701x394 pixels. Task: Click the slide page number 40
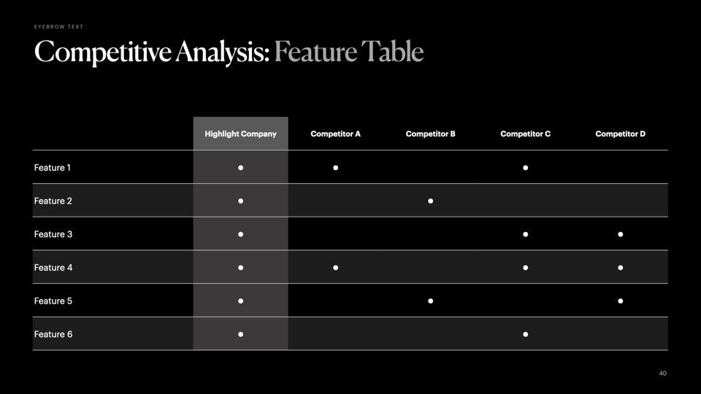pyautogui.click(x=662, y=374)
